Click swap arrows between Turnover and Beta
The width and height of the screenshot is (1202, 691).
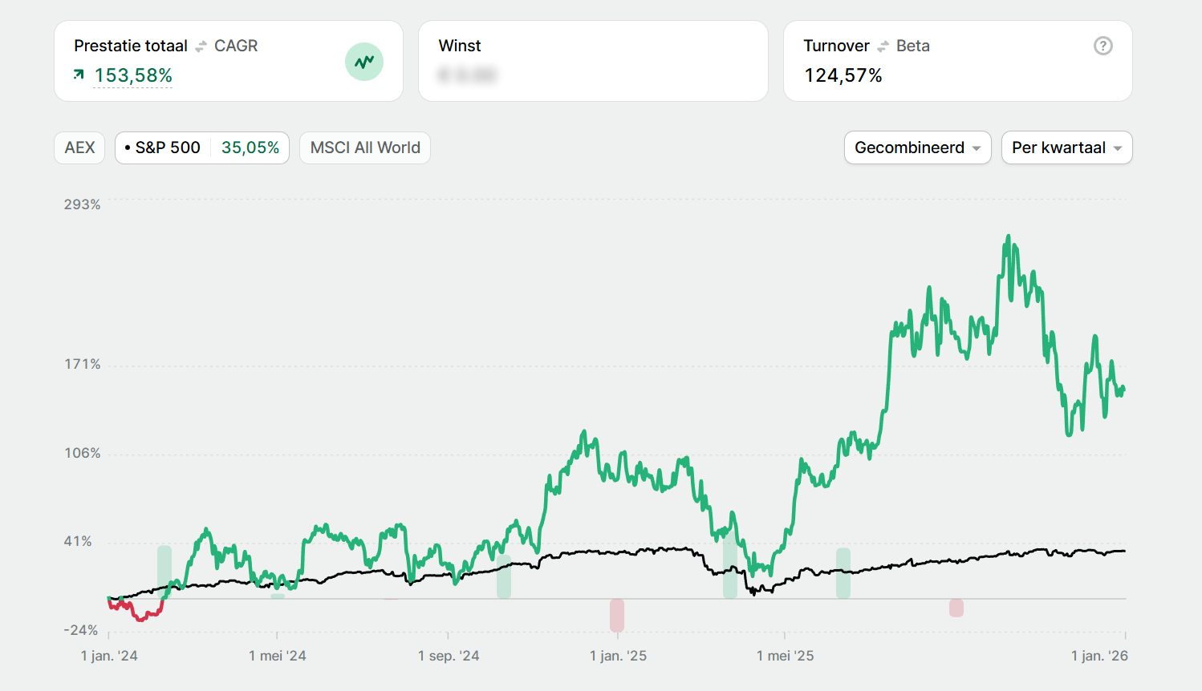click(x=883, y=46)
